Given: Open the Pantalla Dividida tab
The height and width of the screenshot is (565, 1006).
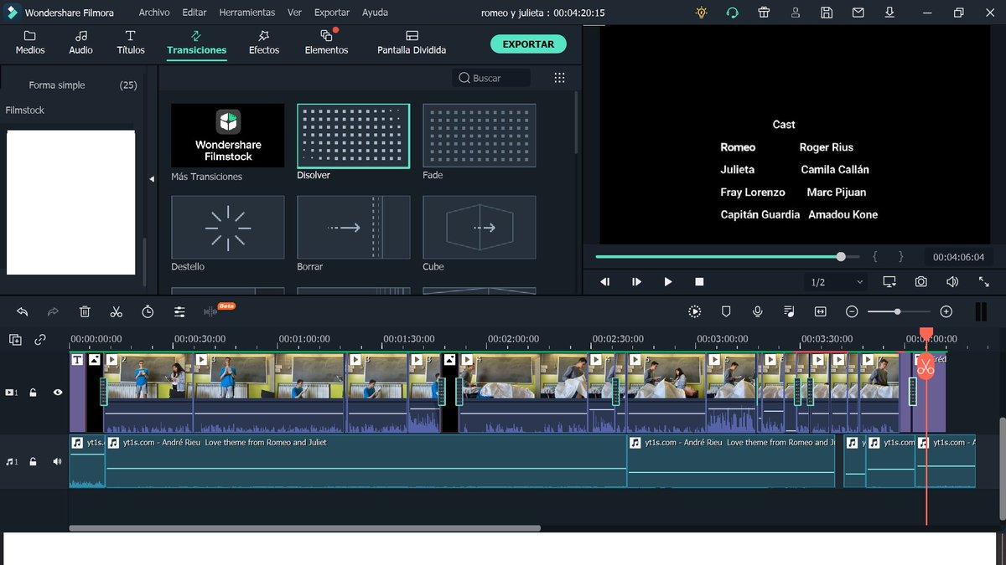Looking at the screenshot, I should pyautogui.click(x=412, y=43).
